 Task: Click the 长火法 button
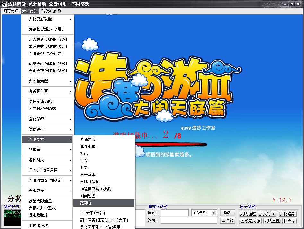point(290,221)
